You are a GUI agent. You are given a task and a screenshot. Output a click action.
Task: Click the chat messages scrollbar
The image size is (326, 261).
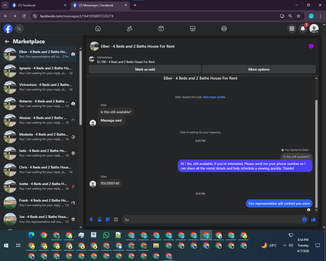click(316, 153)
